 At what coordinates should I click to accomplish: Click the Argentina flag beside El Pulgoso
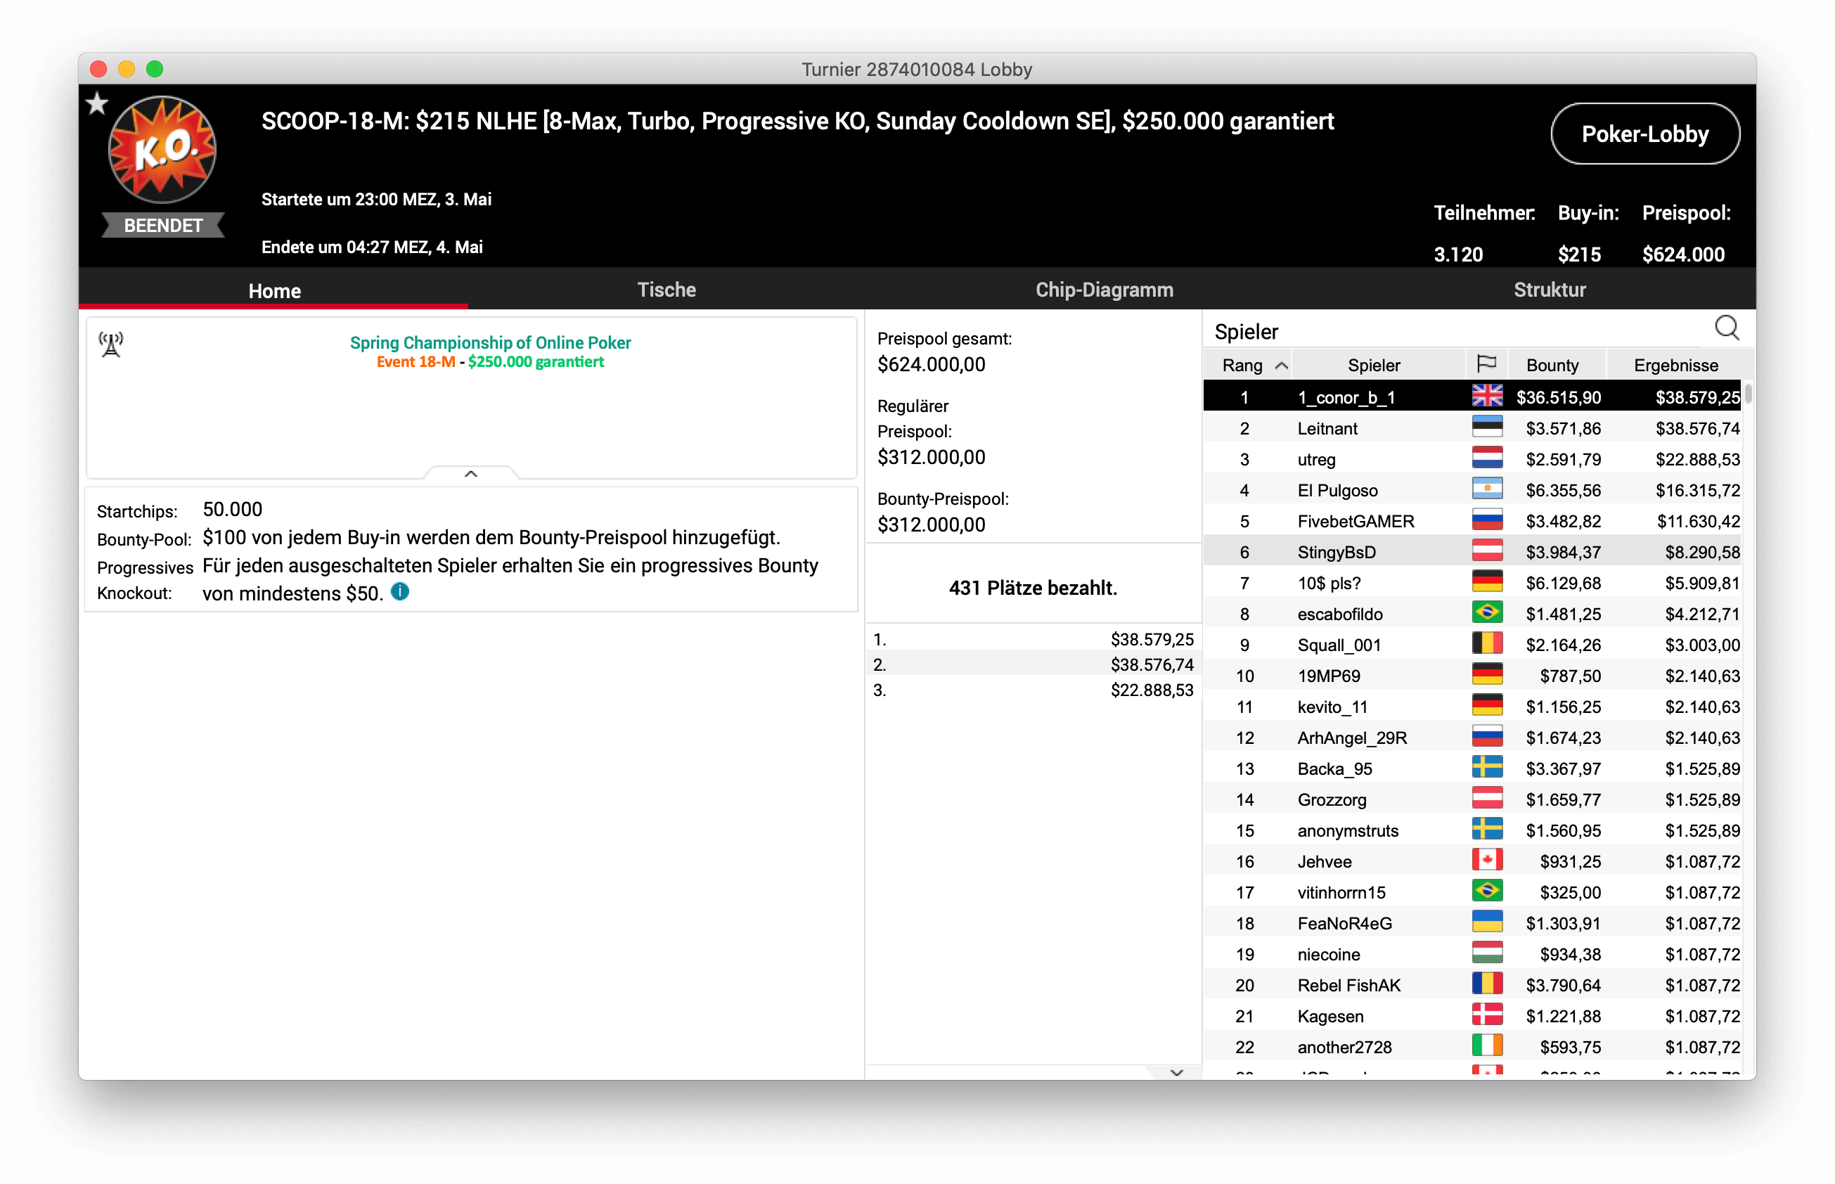1487,489
